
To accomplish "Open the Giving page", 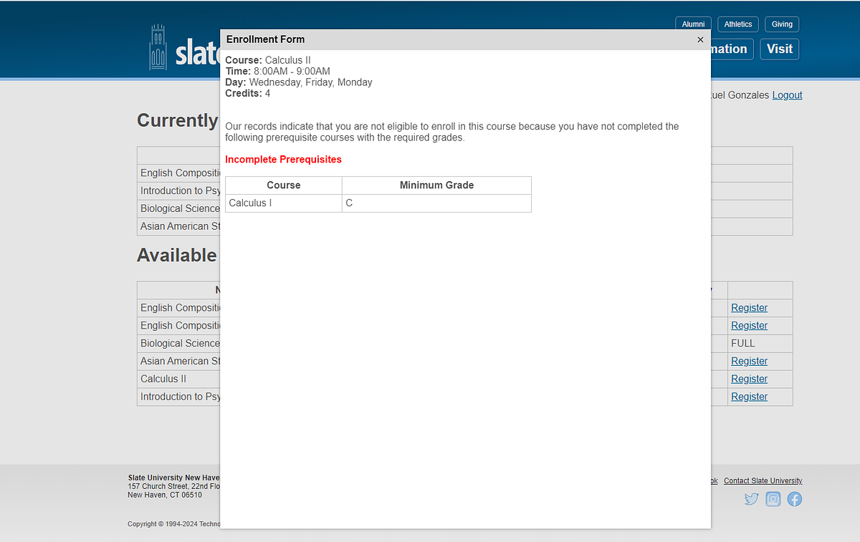I will point(781,24).
